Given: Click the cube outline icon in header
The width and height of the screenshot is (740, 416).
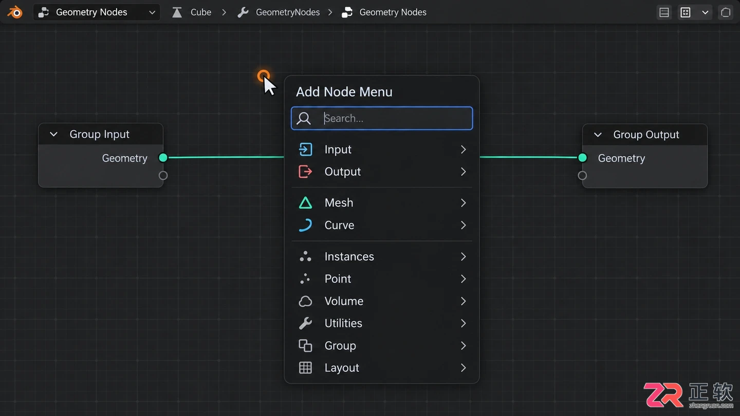Looking at the screenshot, I should click(726, 12).
